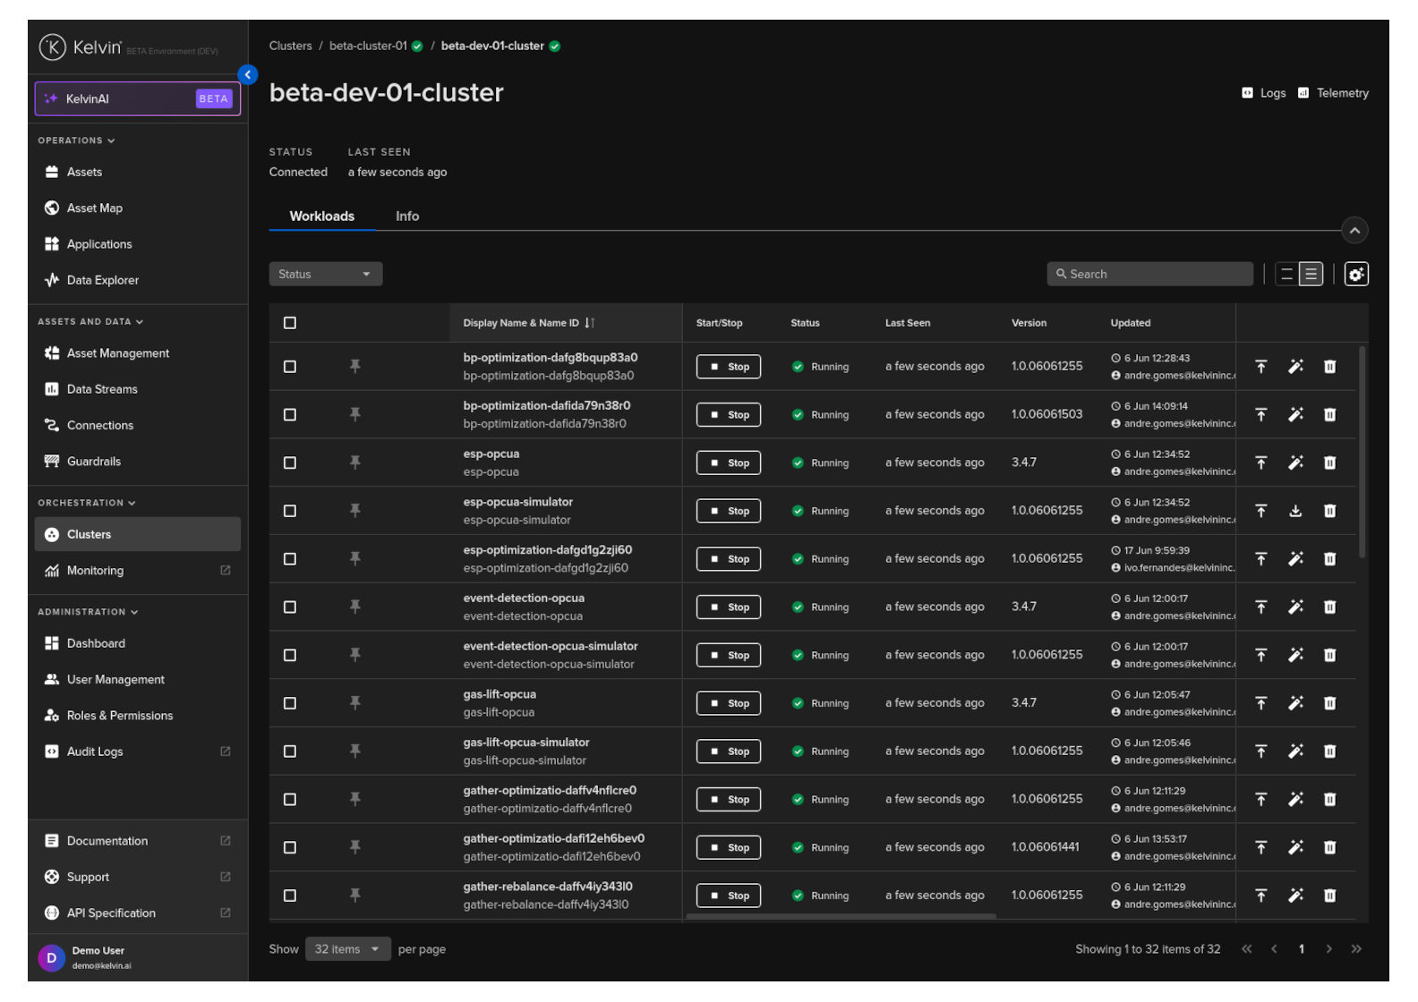
Task: Click the upgrade arrow icon for gas-lift-opcua row
Action: pos(1260,703)
